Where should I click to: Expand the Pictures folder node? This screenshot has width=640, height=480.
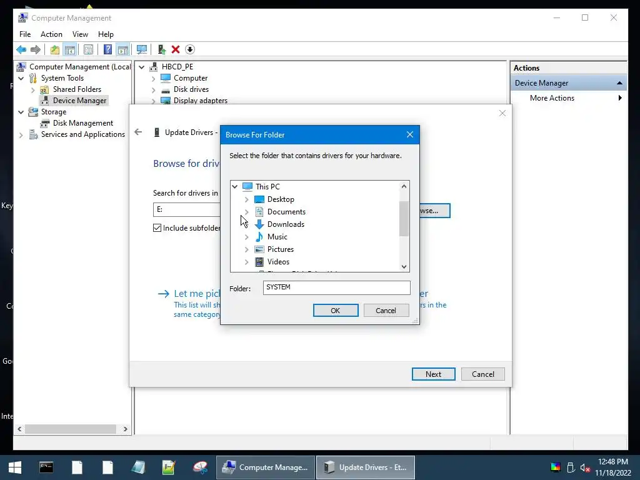point(246,249)
